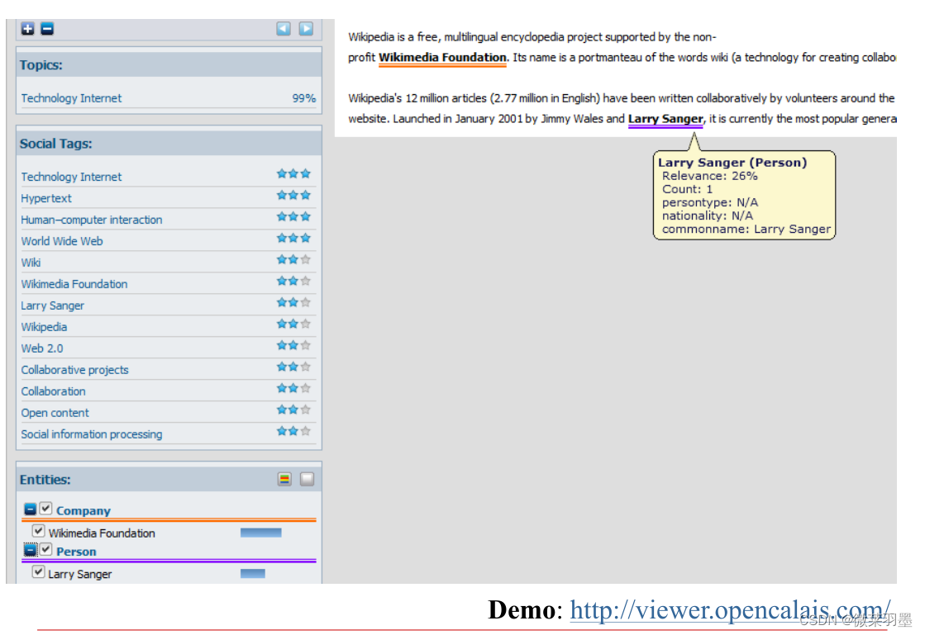Open the viewer.opencalais.com demo link
Image resolution: width=925 pixels, height=635 pixels.
pyautogui.click(x=730, y=610)
